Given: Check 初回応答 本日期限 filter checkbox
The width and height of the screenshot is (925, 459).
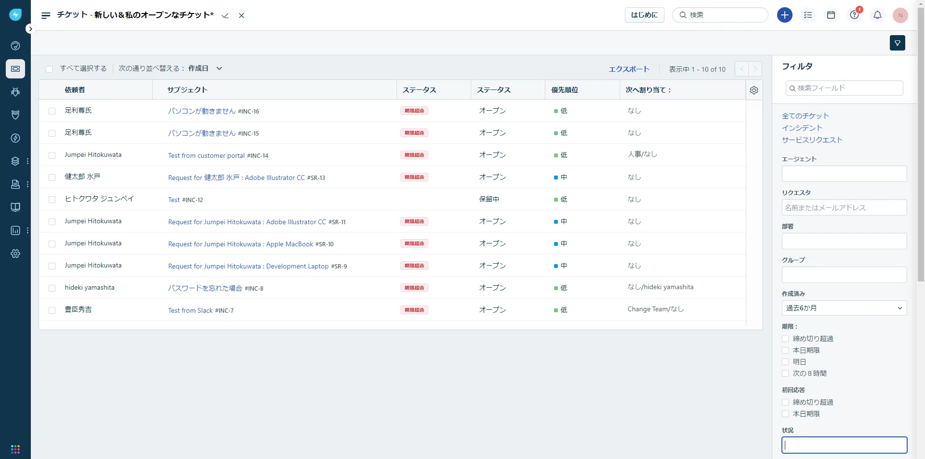Looking at the screenshot, I should pos(785,414).
